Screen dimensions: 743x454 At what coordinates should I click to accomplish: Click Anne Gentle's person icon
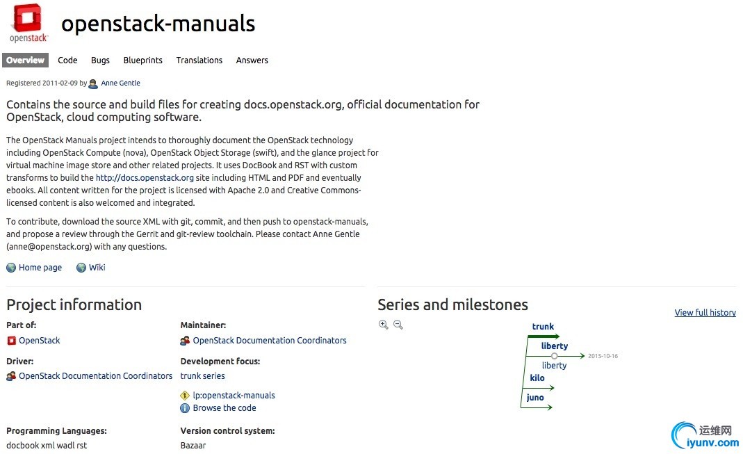[x=93, y=84]
